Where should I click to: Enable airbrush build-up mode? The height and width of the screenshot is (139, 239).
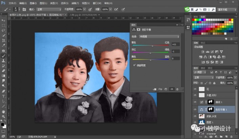click(116, 9)
